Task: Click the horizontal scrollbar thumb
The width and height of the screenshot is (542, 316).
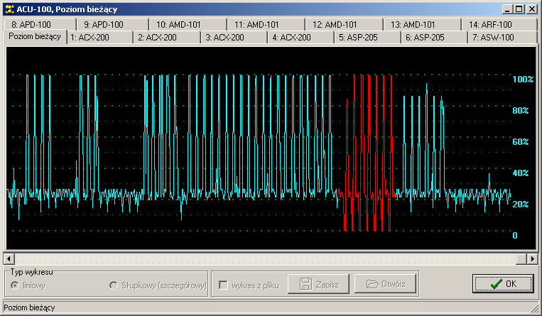Action: [521, 258]
